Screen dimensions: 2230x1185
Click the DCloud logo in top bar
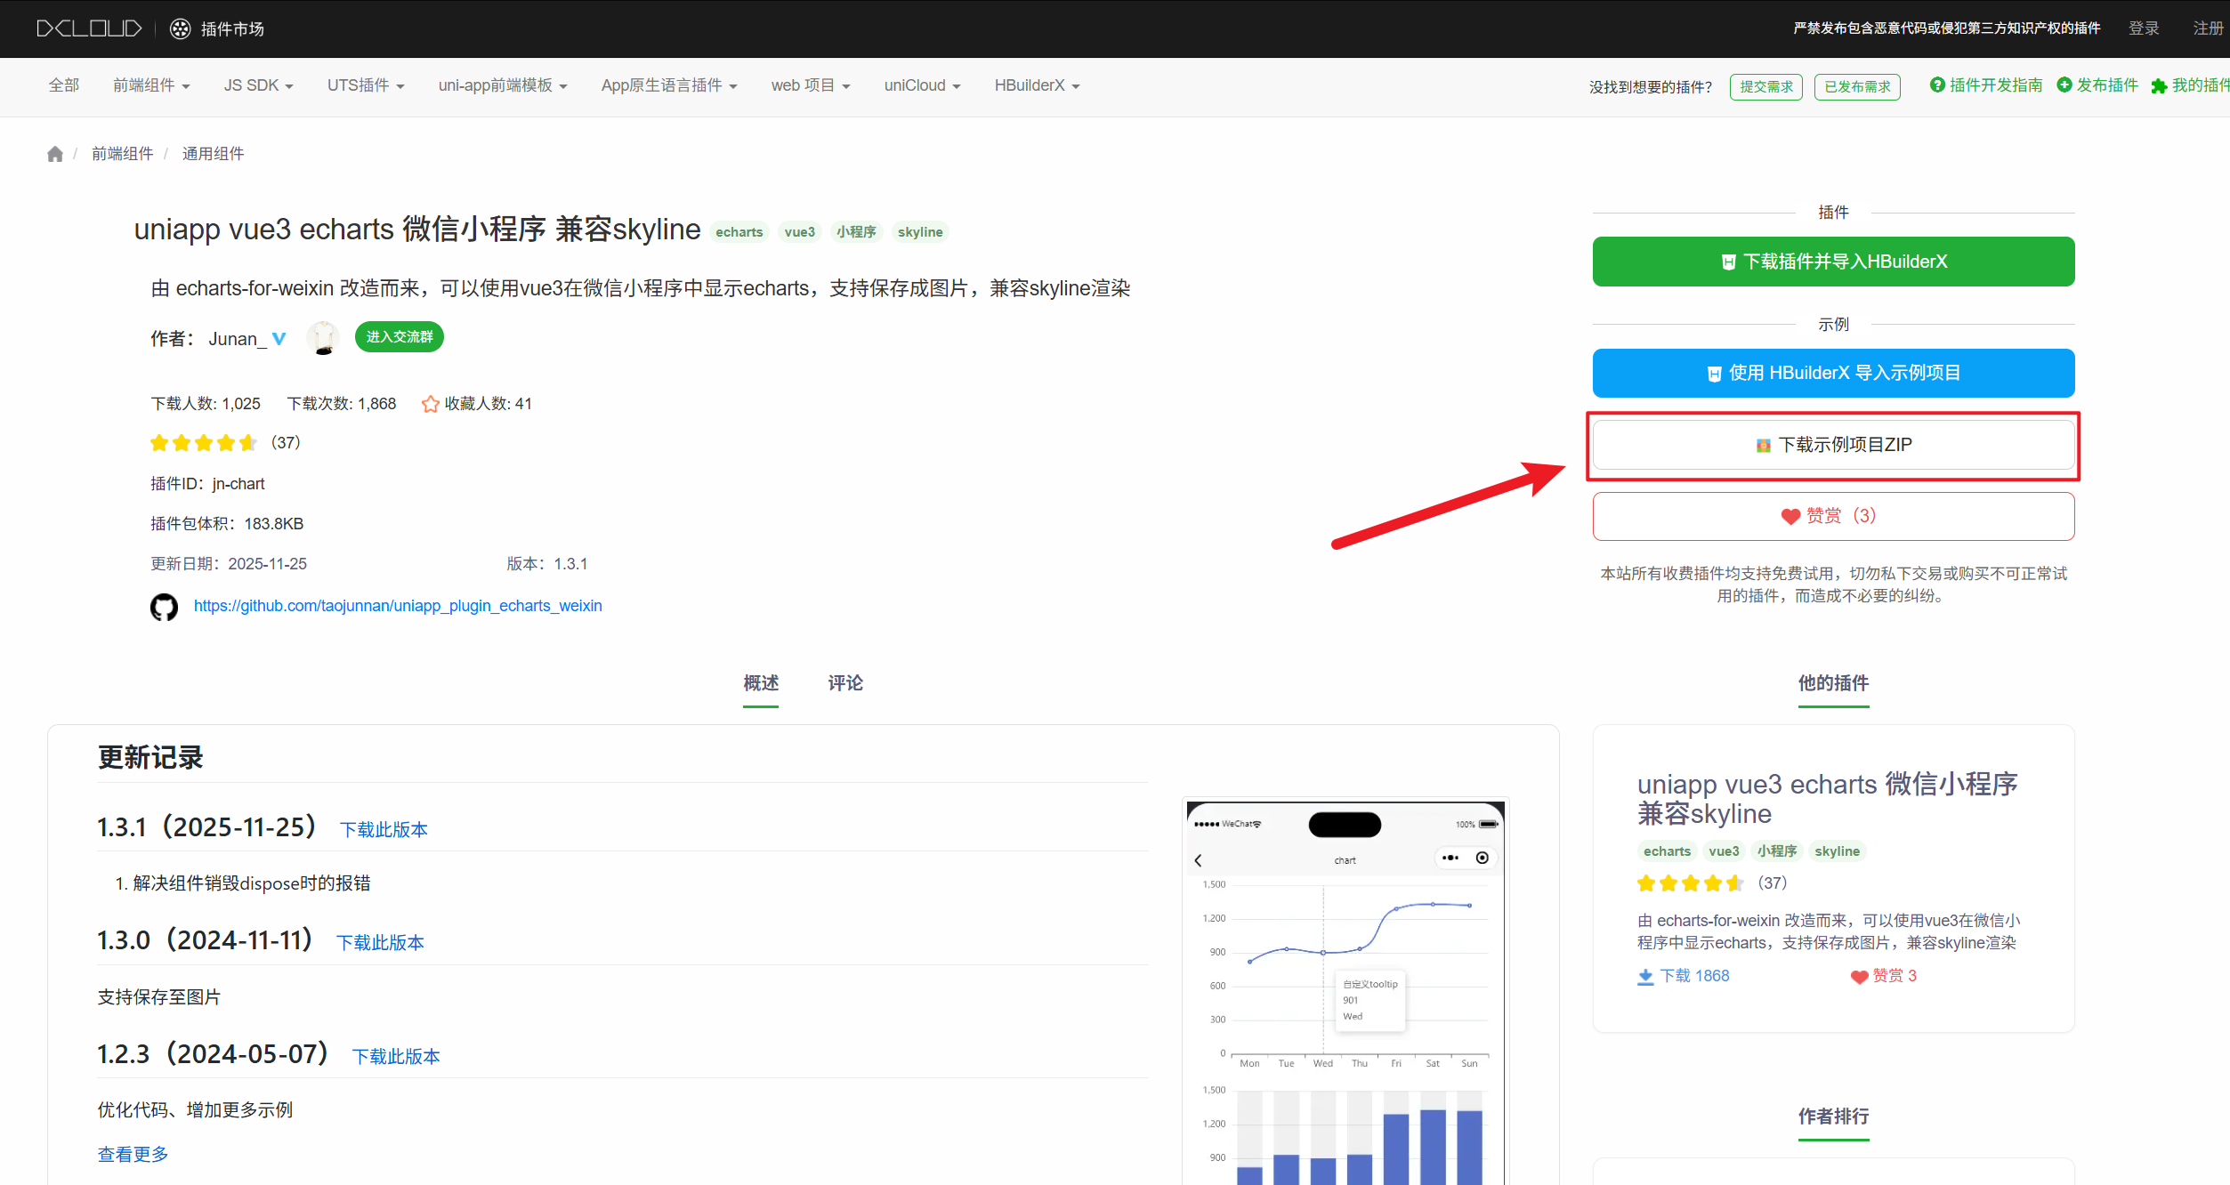click(88, 28)
